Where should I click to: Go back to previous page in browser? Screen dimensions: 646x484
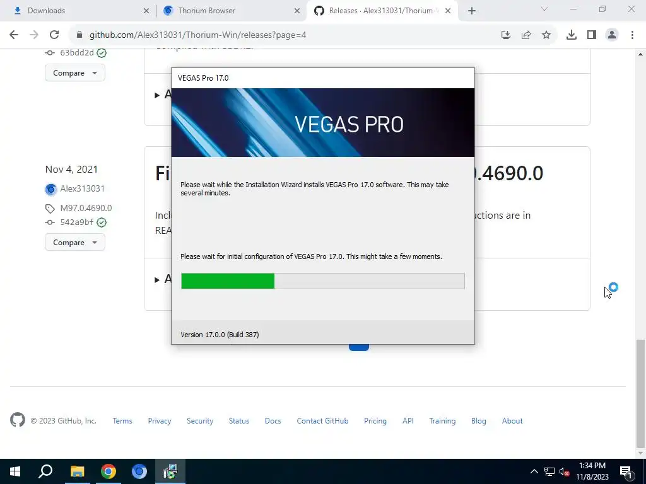14,35
